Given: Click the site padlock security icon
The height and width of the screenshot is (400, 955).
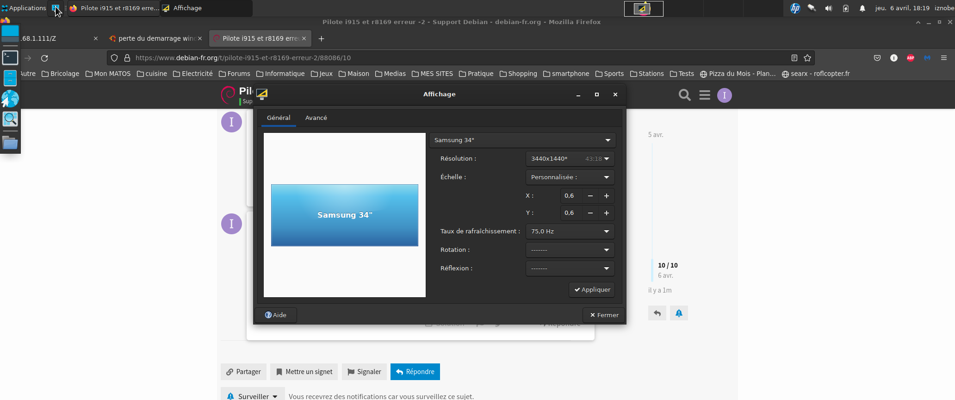Looking at the screenshot, I should click(x=127, y=58).
